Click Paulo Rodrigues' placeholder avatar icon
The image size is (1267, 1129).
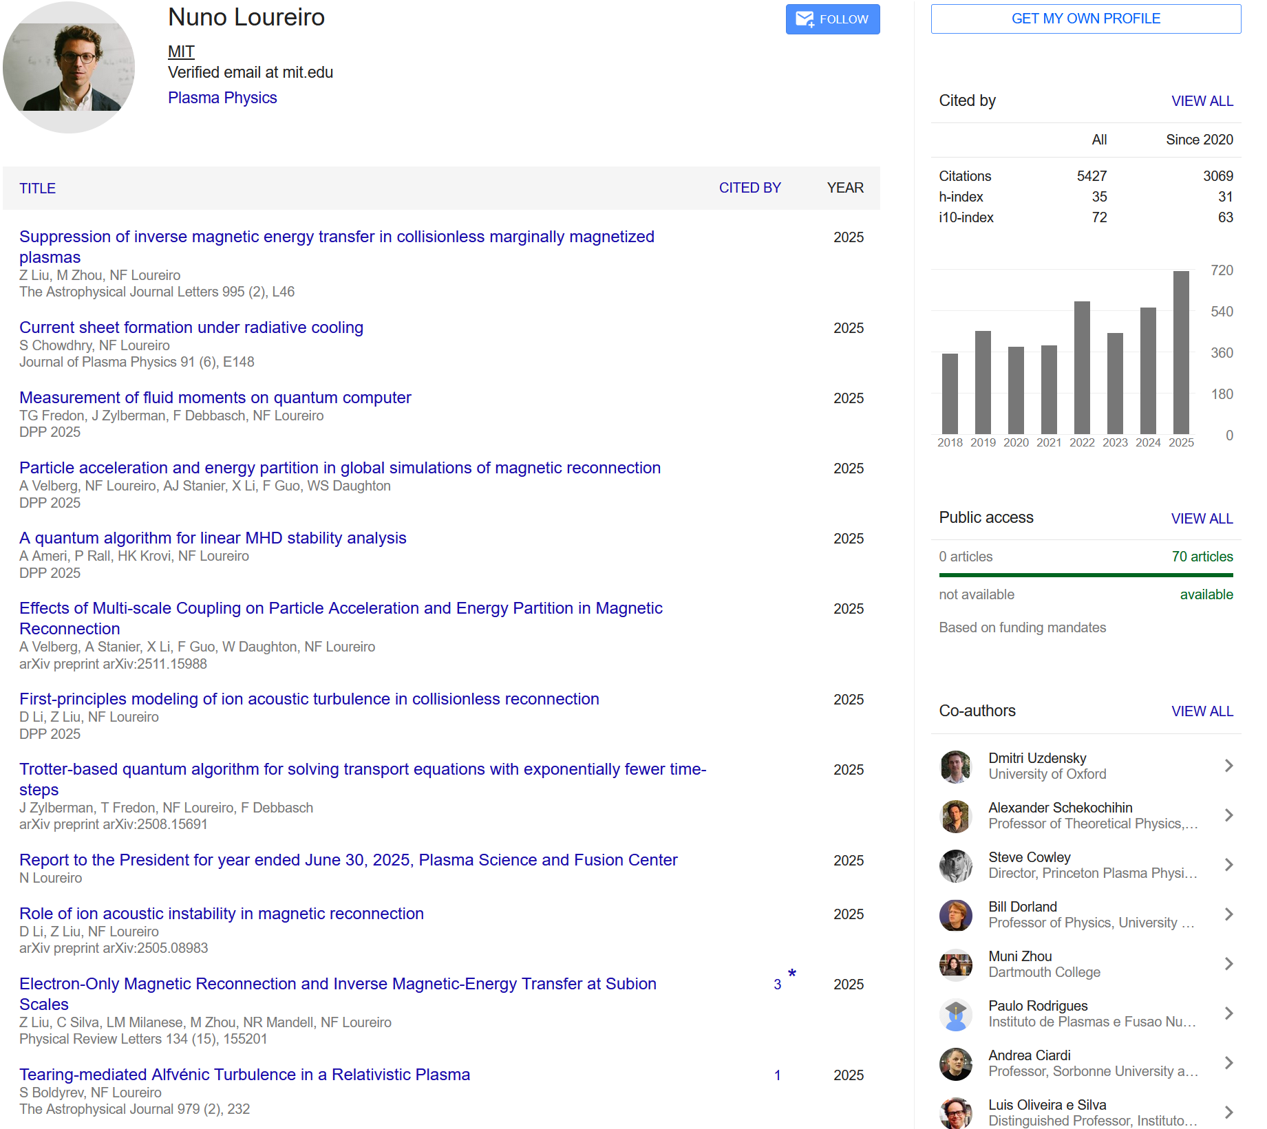pos(956,1015)
